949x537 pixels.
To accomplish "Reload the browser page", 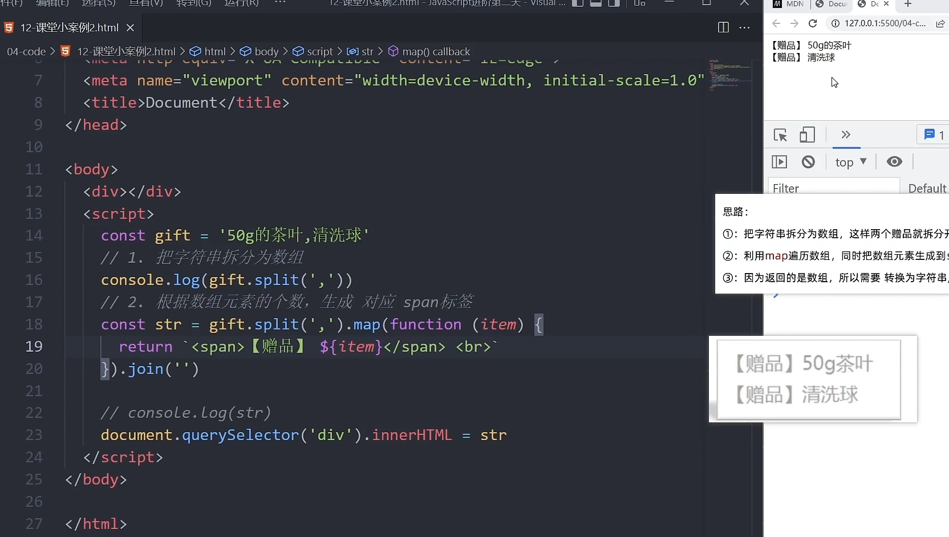I will coord(813,23).
